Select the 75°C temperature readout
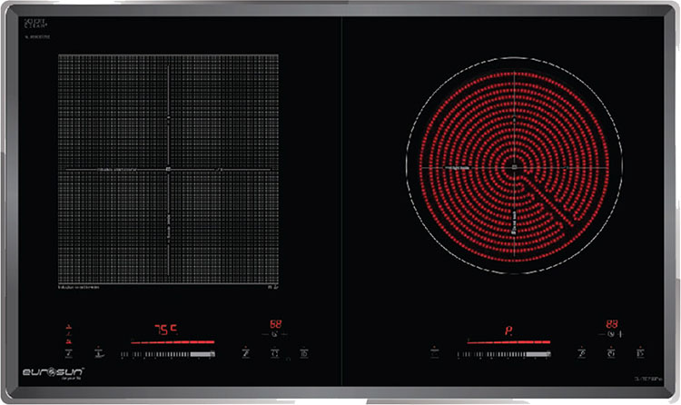The width and height of the screenshot is (681, 405). [x=164, y=331]
